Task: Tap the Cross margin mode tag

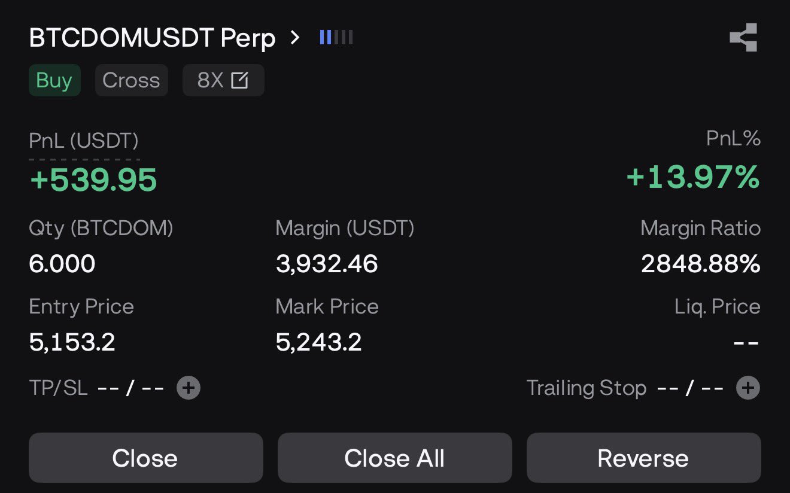Action: click(131, 80)
